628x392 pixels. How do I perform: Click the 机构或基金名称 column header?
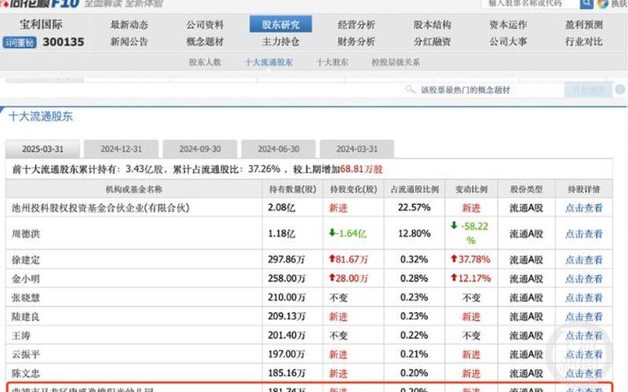pyautogui.click(x=133, y=189)
